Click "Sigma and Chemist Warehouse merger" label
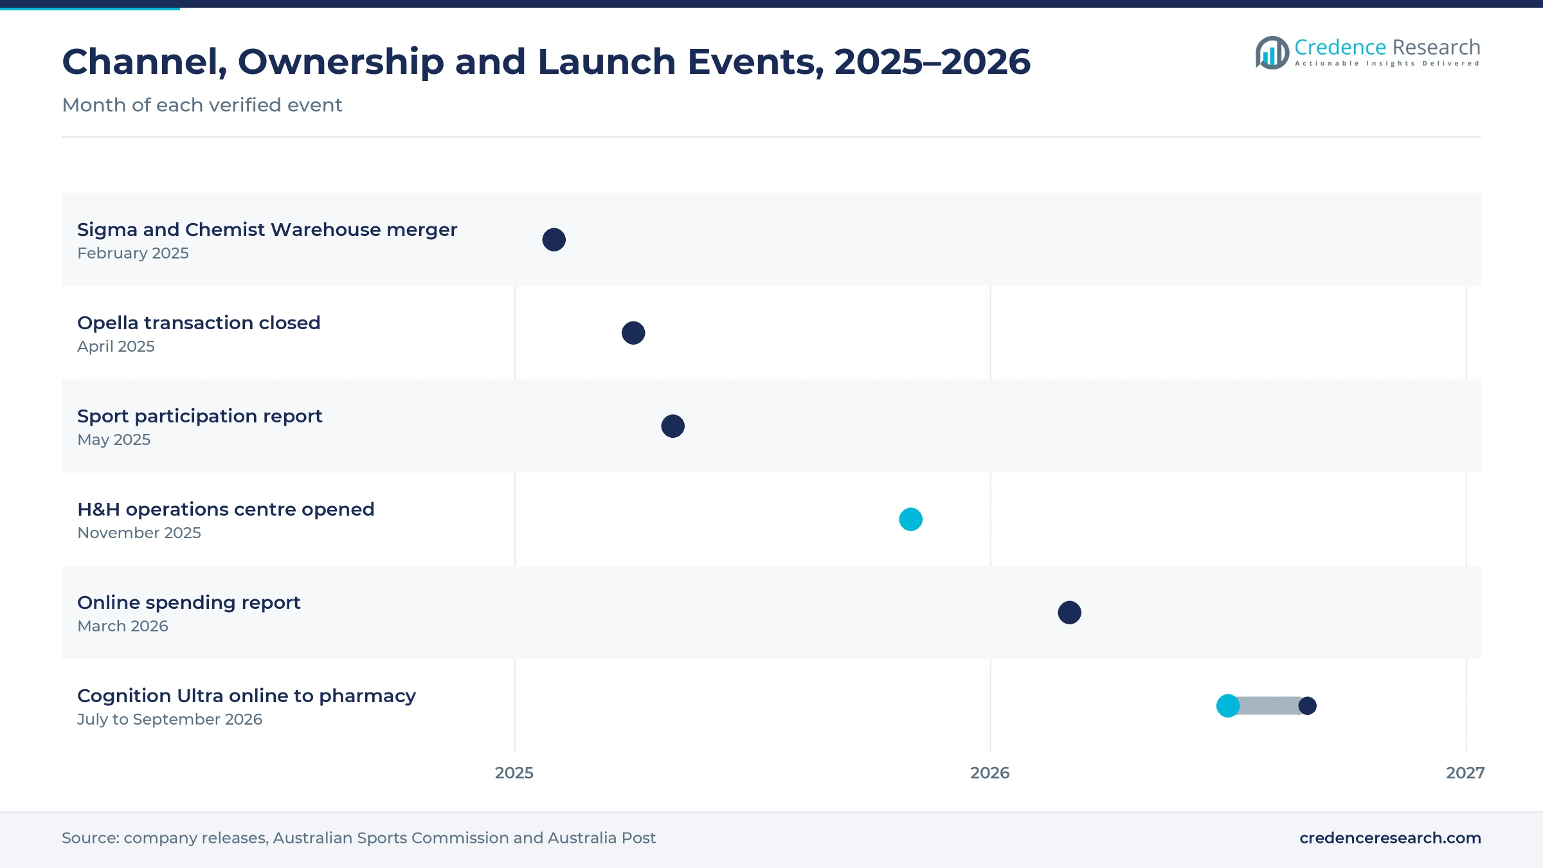This screenshot has width=1543, height=868. click(x=267, y=230)
